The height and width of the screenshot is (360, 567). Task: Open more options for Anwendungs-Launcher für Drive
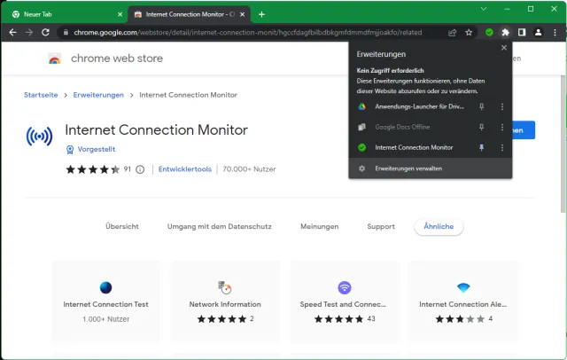click(502, 106)
